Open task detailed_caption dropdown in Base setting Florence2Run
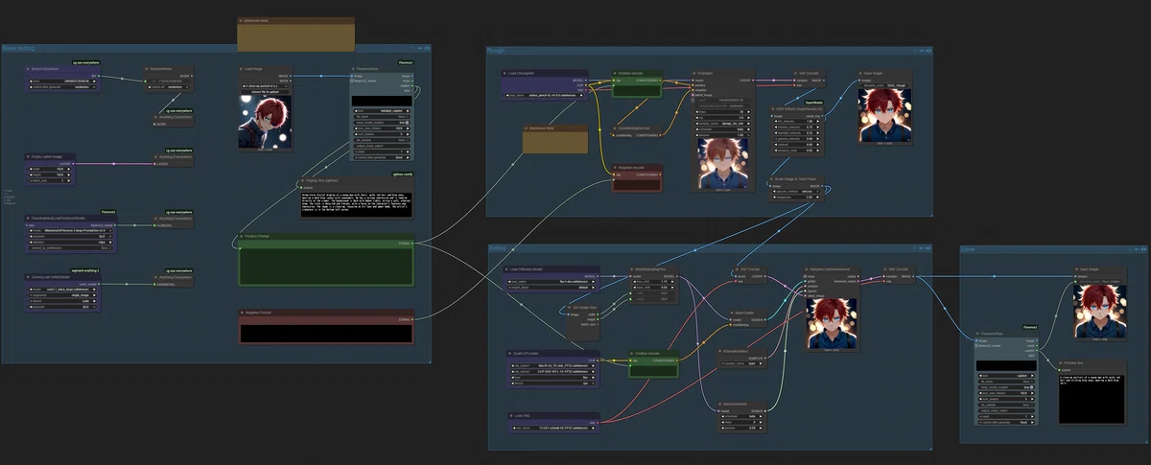Screen dimensions: 1151x465 point(382,110)
